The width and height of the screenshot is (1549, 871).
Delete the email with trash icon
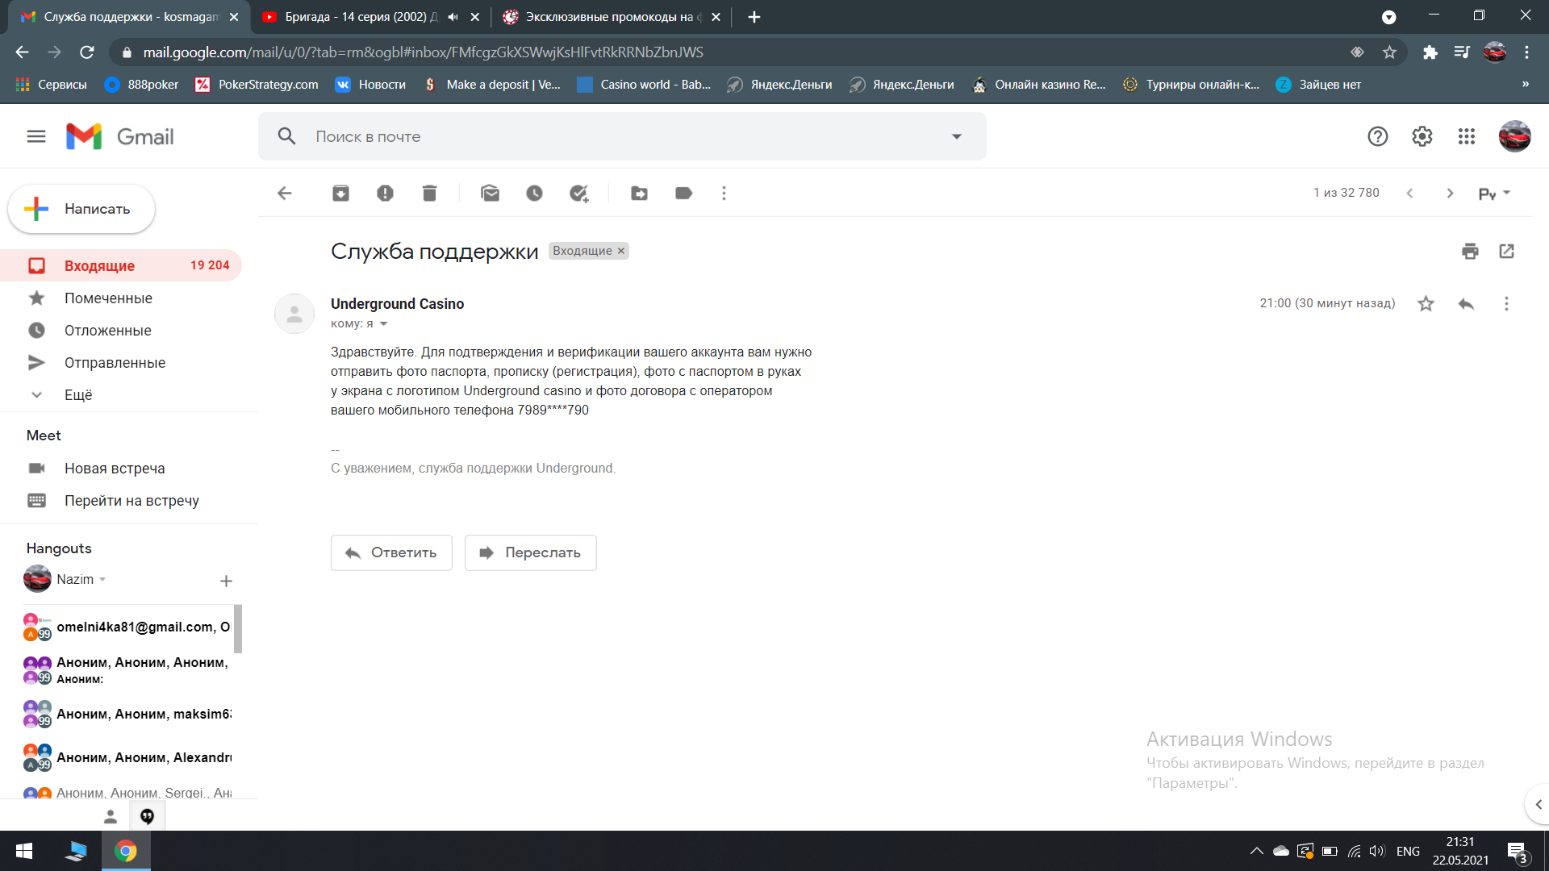pos(429,194)
